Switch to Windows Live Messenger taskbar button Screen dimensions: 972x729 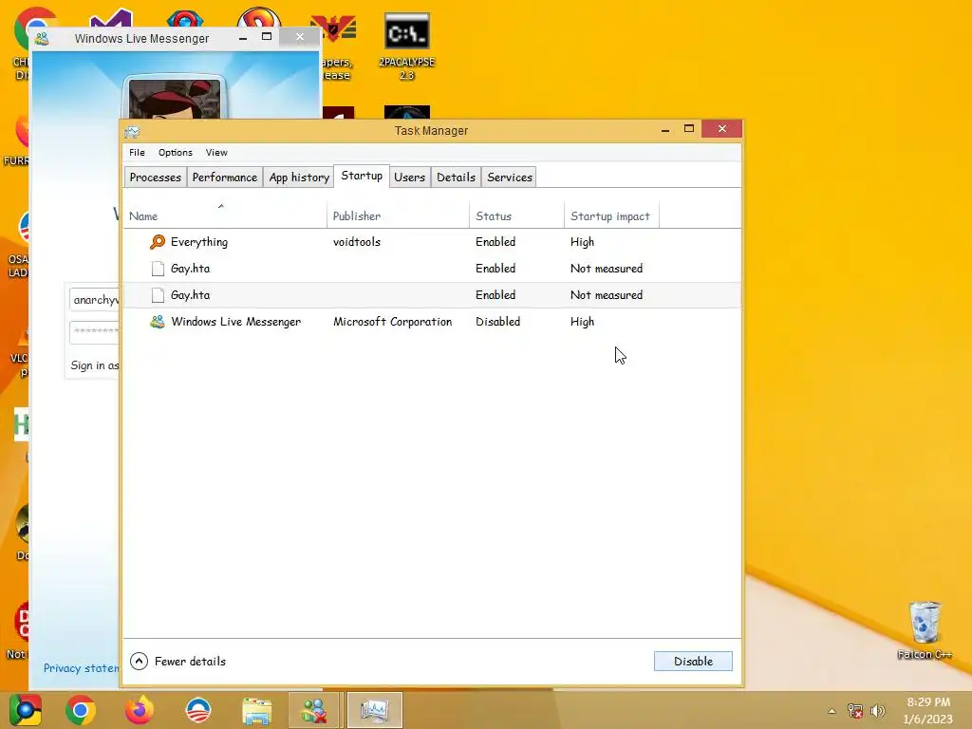click(313, 710)
